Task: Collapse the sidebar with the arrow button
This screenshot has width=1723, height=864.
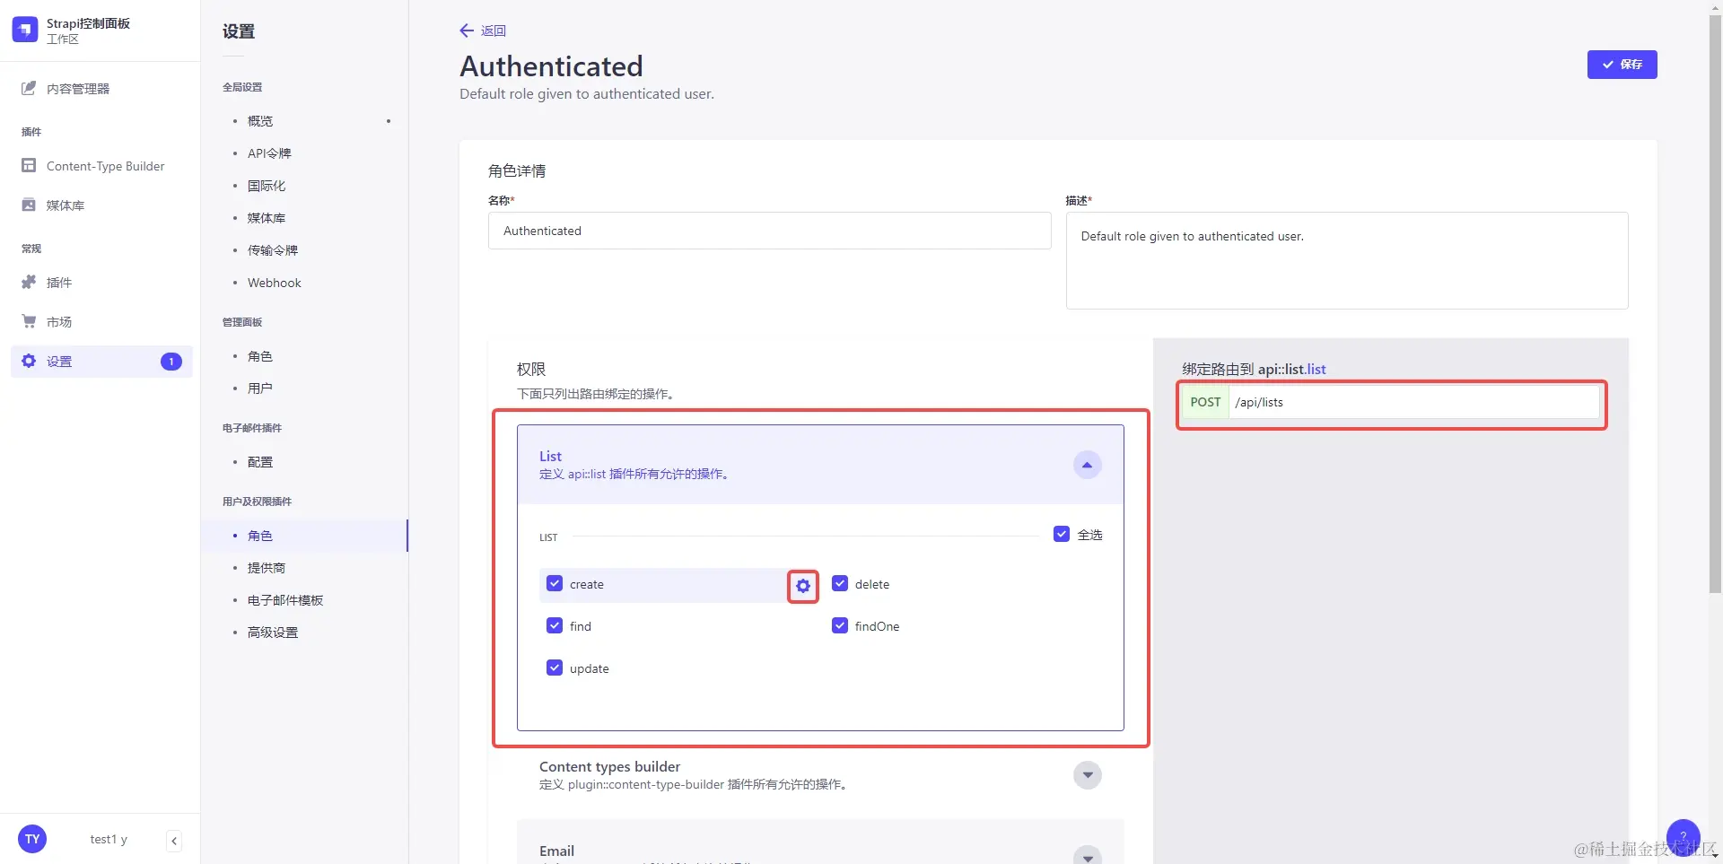Action: click(174, 841)
